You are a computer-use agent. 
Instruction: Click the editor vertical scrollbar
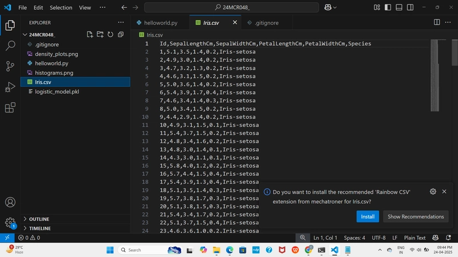(x=455, y=53)
